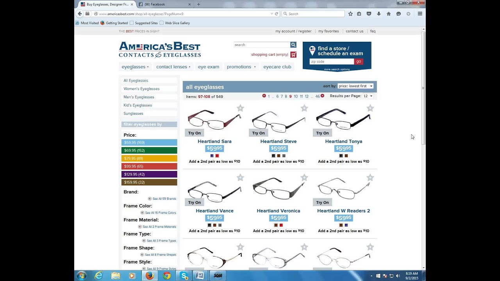This screenshot has height=281, width=500.
Task: Favorite Heartland Sara with its star
Action: [240, 108]
